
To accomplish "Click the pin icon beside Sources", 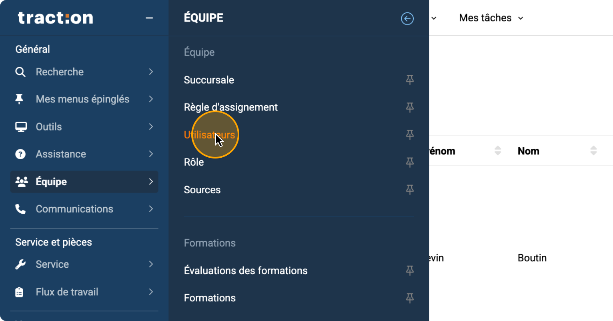I will [x=409, y=189].
